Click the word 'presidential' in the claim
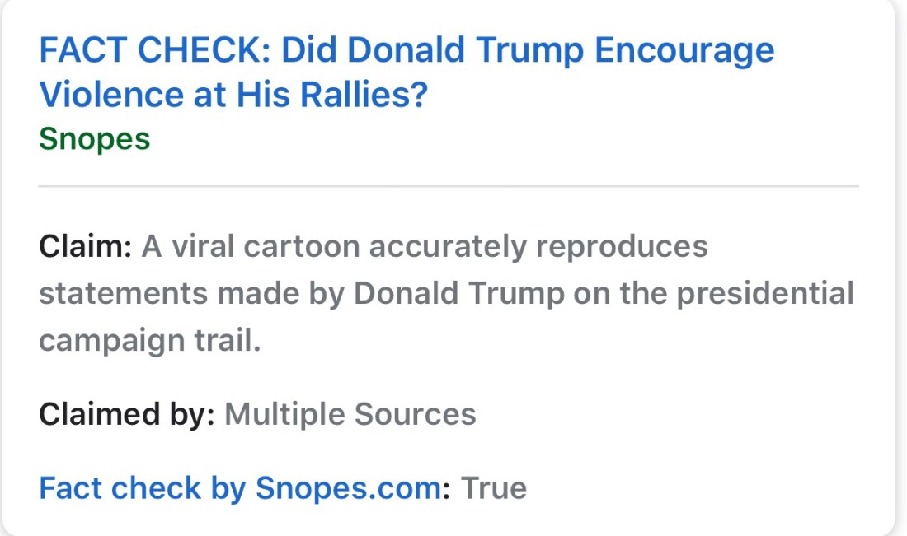907x536 pixels. tap(765, 294)
